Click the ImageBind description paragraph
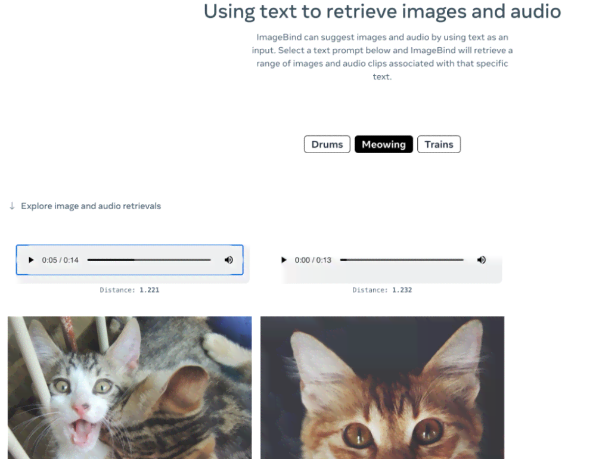The width and height of the screenshot is (596, 459). pos(383,57)
